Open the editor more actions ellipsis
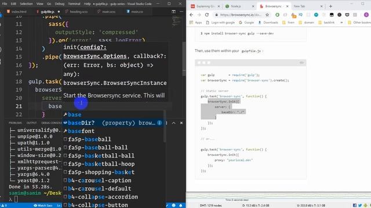This screenshot has width=371, height=208. click(x=181, y=12)
